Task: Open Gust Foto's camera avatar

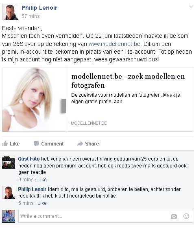Action: (x=9, y=162)
